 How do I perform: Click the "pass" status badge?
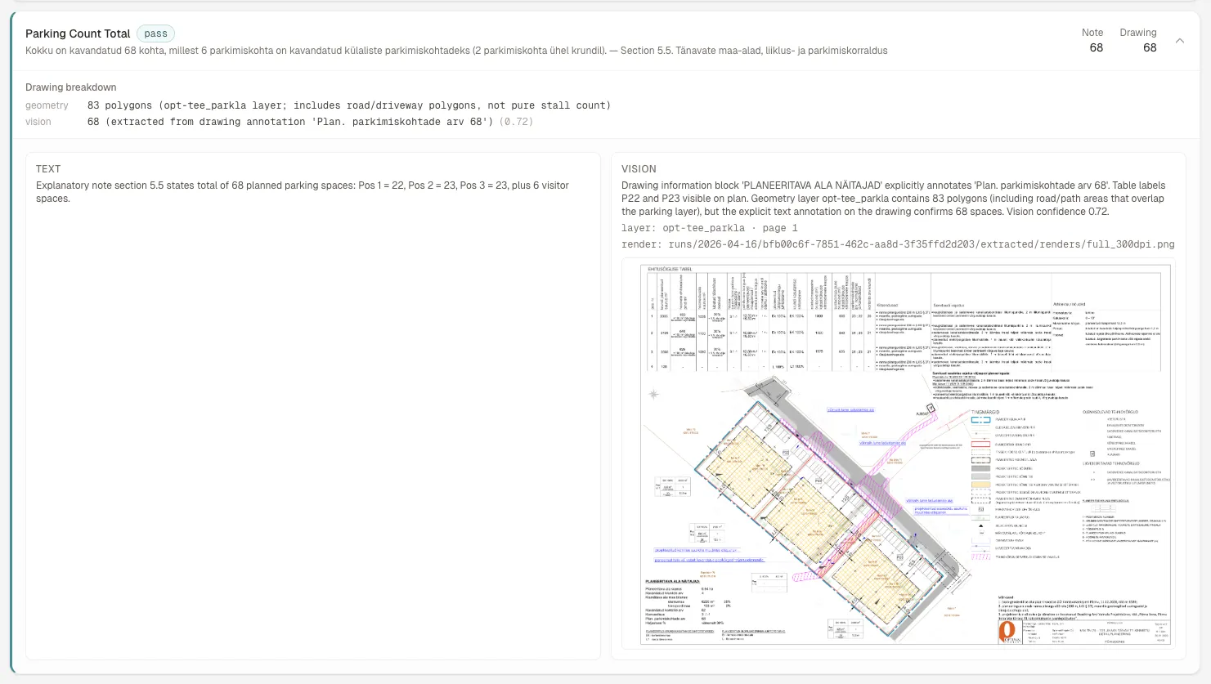click(x=155, y=34)
